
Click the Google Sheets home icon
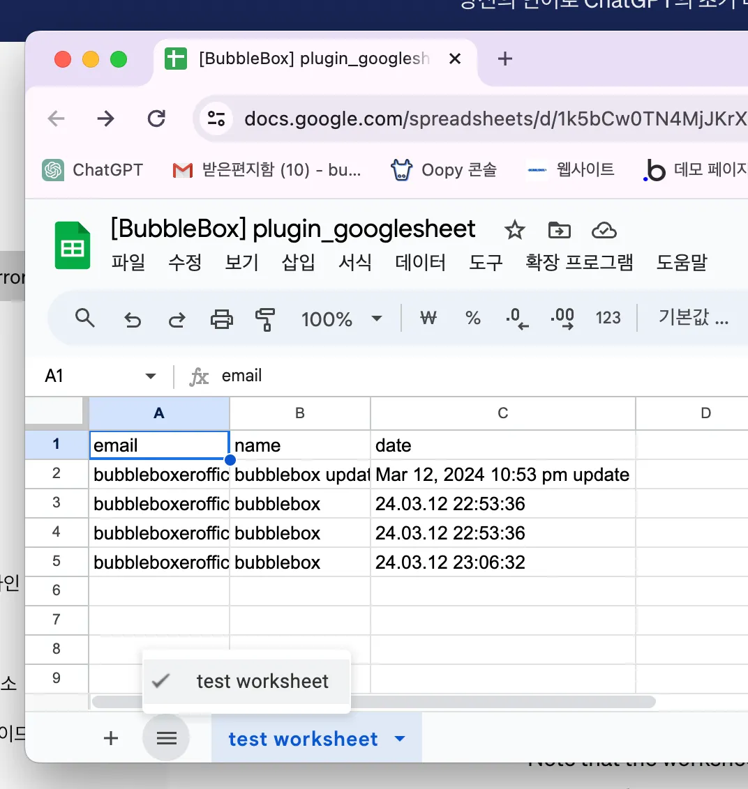(x=73, y=245)
